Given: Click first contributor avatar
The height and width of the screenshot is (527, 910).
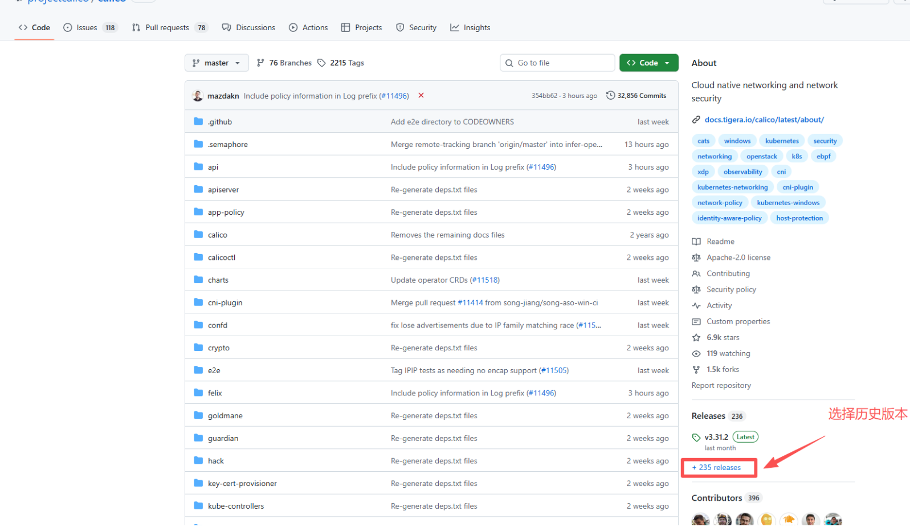Looking at the screenshot, I should coord(701,519).
